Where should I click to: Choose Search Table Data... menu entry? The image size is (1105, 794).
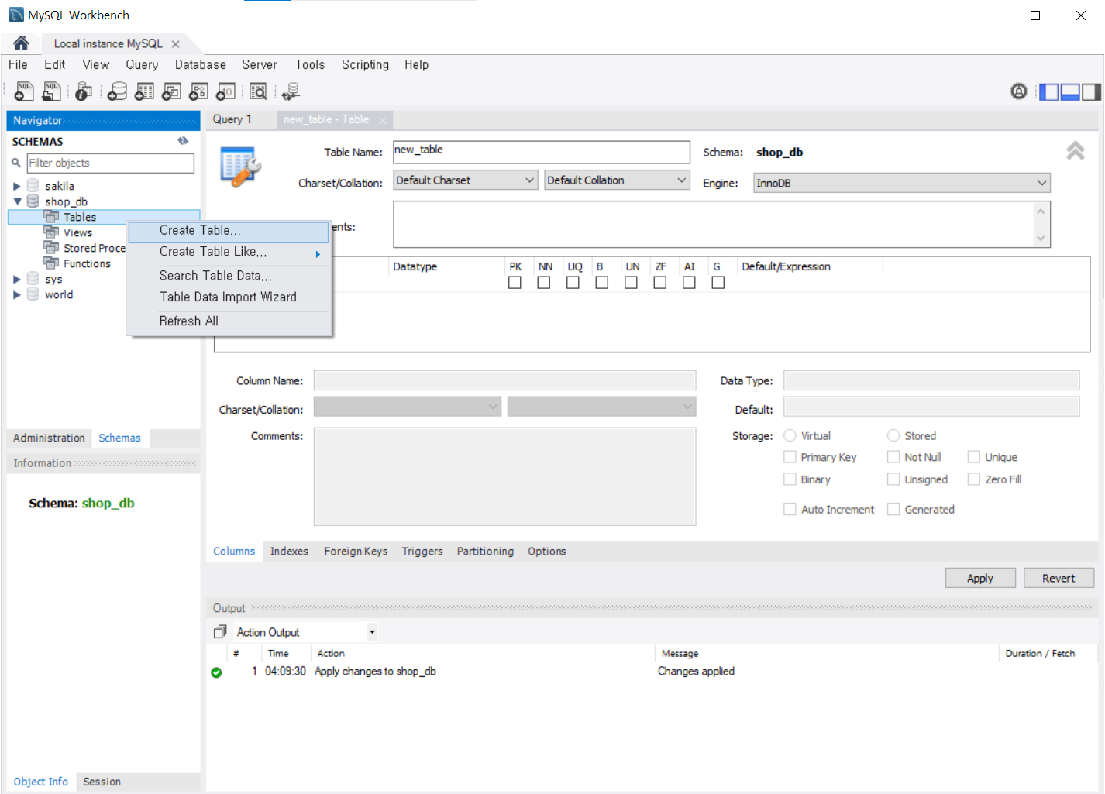coord(229,276)
